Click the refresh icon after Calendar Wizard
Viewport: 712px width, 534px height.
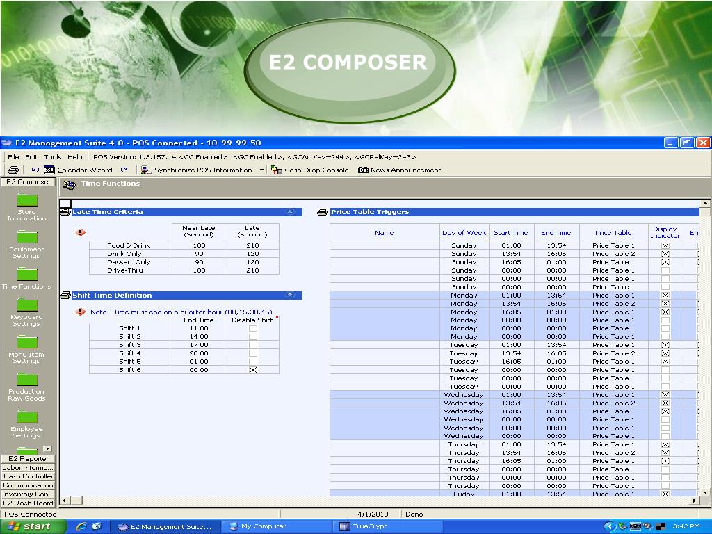tap(124, 170)
